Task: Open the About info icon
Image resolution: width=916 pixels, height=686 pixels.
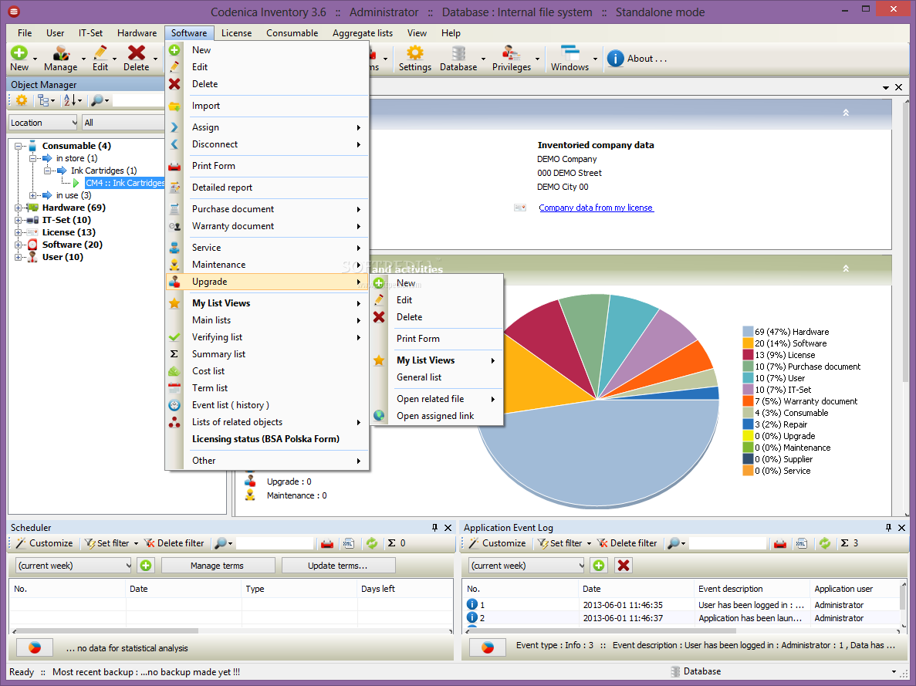Action: 615,59
